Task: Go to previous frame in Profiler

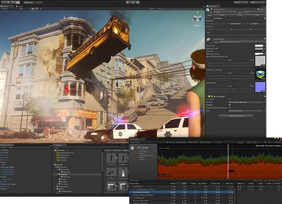Action: tap(265, 143)
